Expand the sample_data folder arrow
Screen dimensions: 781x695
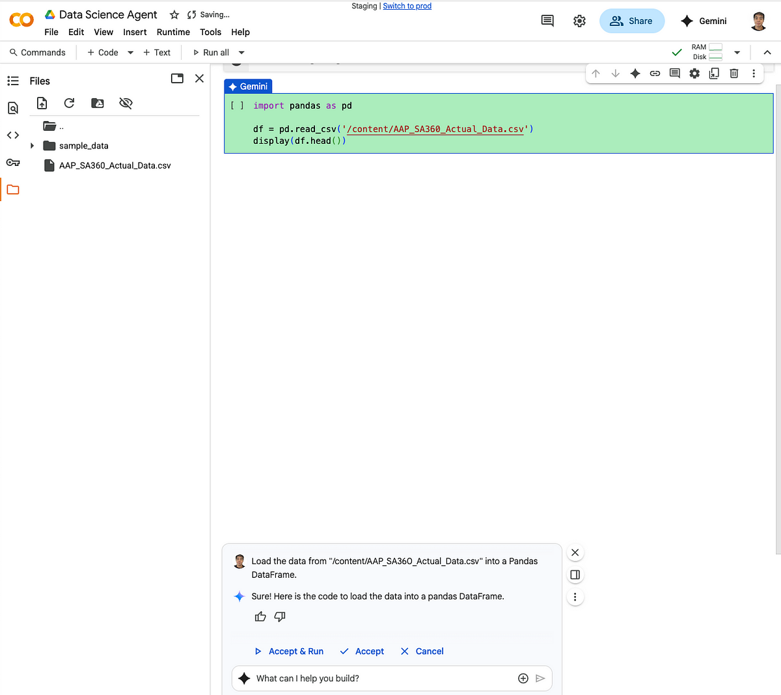32,146
